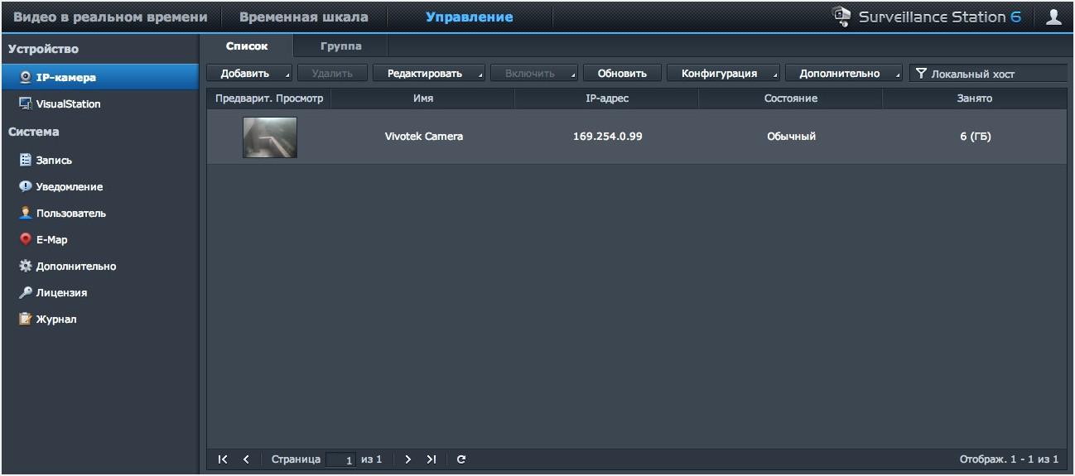Click the Уведомление notification icon

pos(26,186)
